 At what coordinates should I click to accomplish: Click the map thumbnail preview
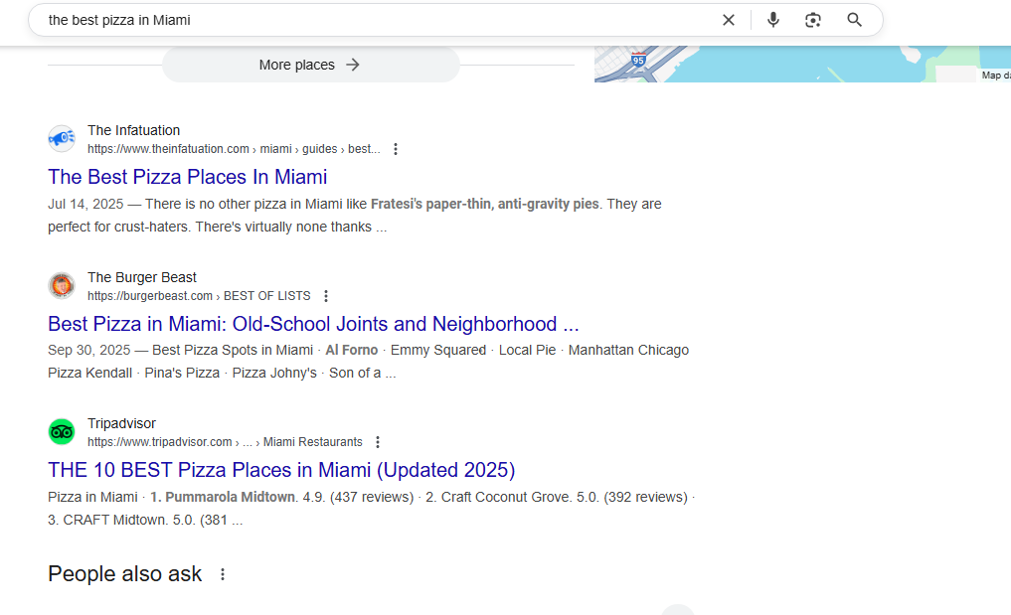coord(795,64)
